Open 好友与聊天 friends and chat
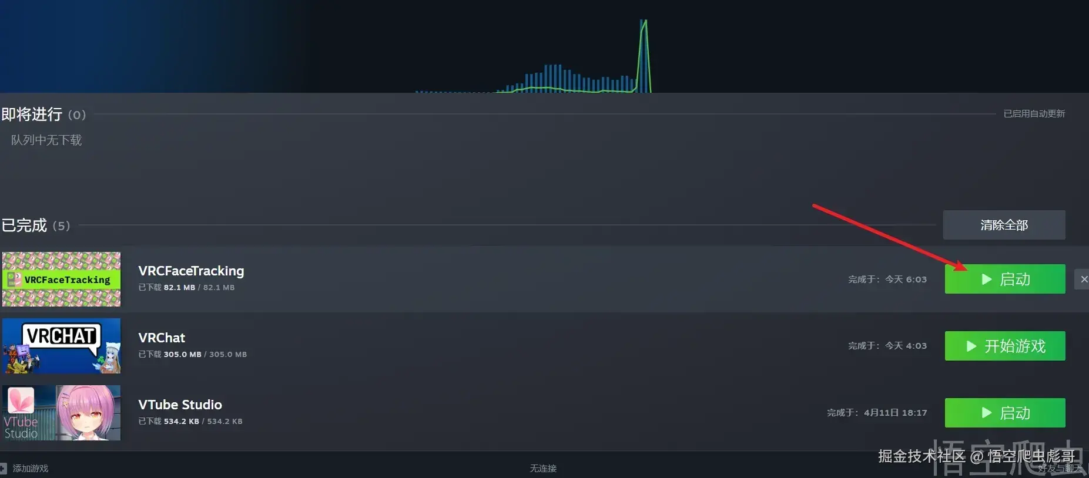This screenshot has width=1089, height=478. (x=1060, y=468)
